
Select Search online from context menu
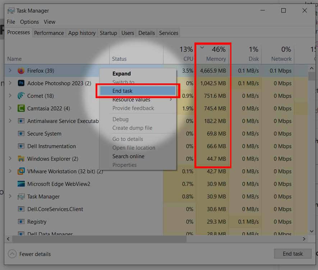(x=128, y=156)
